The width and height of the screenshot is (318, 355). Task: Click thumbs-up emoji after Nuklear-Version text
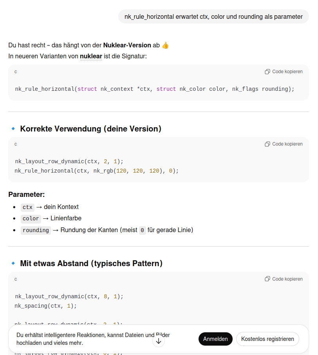165,45
